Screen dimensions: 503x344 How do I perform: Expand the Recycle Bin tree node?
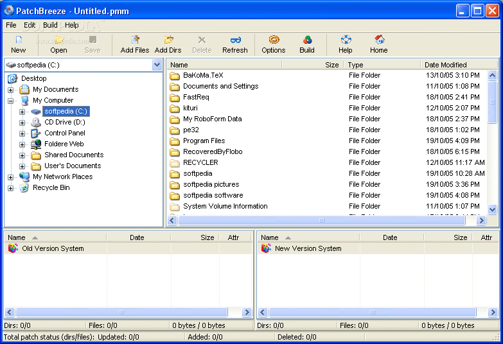click(10, 188)
